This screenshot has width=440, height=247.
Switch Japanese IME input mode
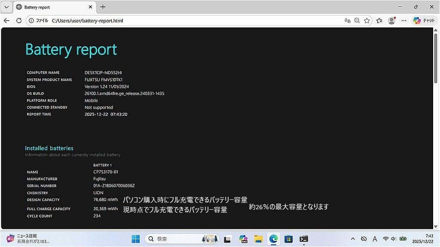pos(375,238)
